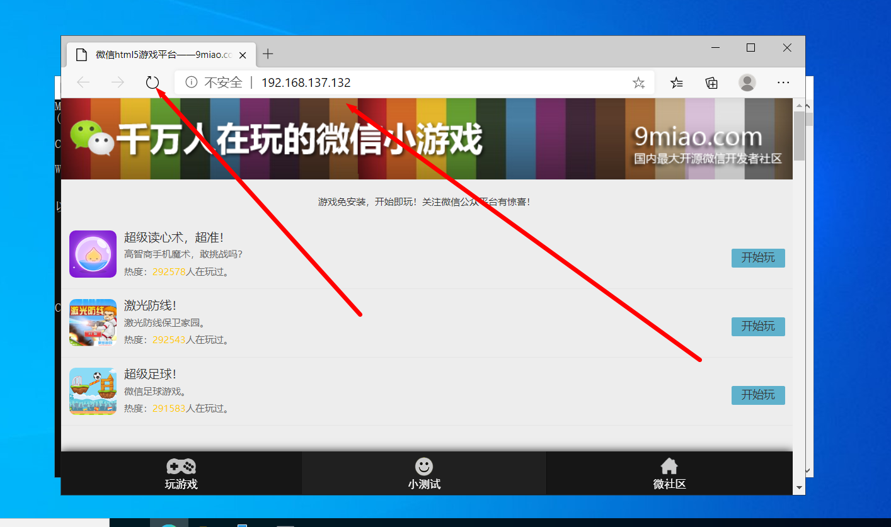Click the browser refresh button
Screen dimensions: 891x527
tap(152, 82)
